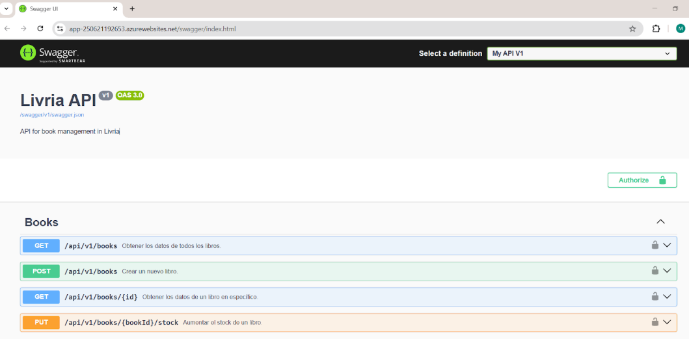Image resolution: width=689 pixels, height=339 pixels.
Task: Click the Authorize button
Action: (x=642, y=180)
